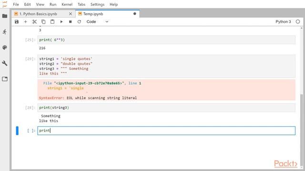Click the Jupyter logo icon
This screenshot has width=305, height=171.
coord(4,4)
